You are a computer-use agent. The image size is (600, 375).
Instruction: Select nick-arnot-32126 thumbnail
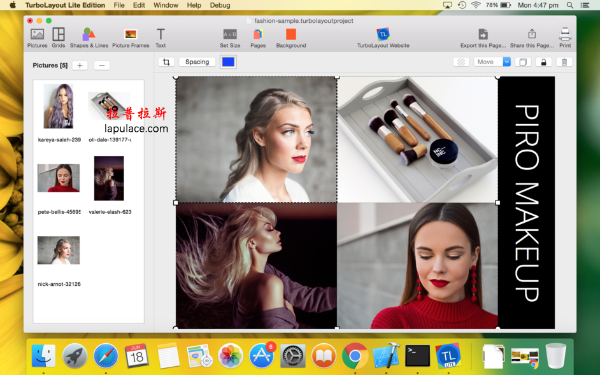point(59,250)
